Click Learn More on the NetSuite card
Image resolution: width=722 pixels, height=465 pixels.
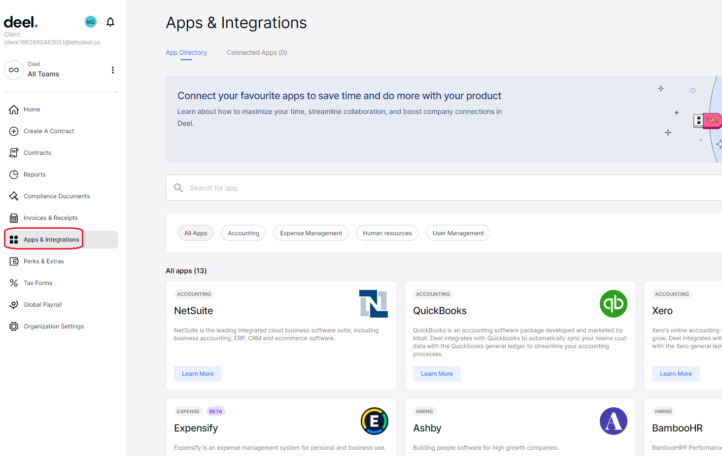click(x=198, y=373)
